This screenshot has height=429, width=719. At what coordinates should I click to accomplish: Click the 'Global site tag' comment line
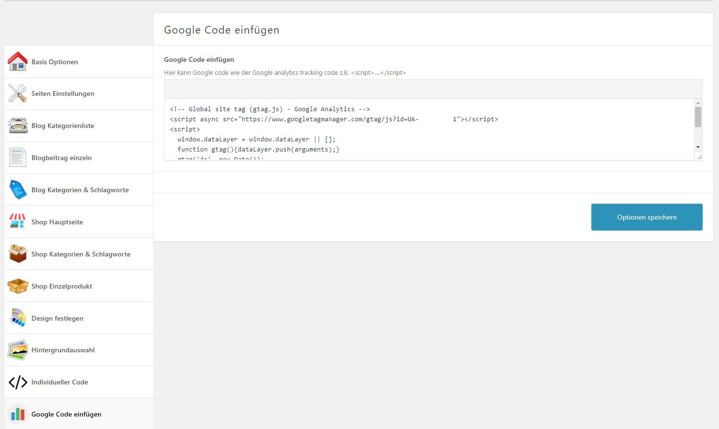(x=270, y=109)
